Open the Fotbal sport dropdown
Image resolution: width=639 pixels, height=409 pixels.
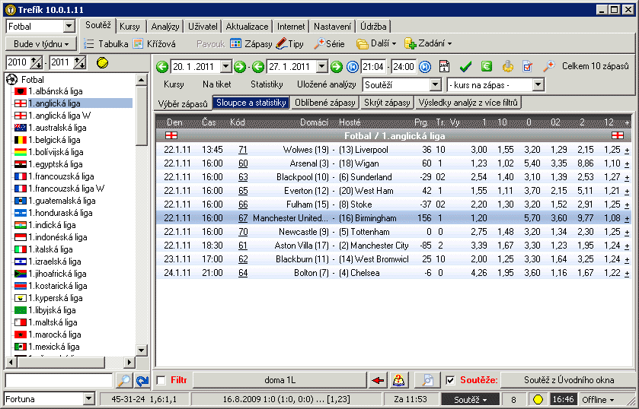click(x=69, y=27)
